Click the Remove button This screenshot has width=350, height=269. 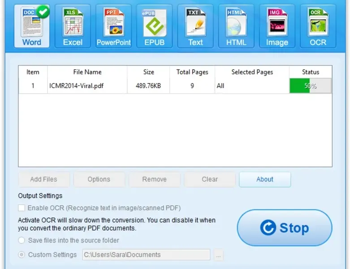pos(155,179)
